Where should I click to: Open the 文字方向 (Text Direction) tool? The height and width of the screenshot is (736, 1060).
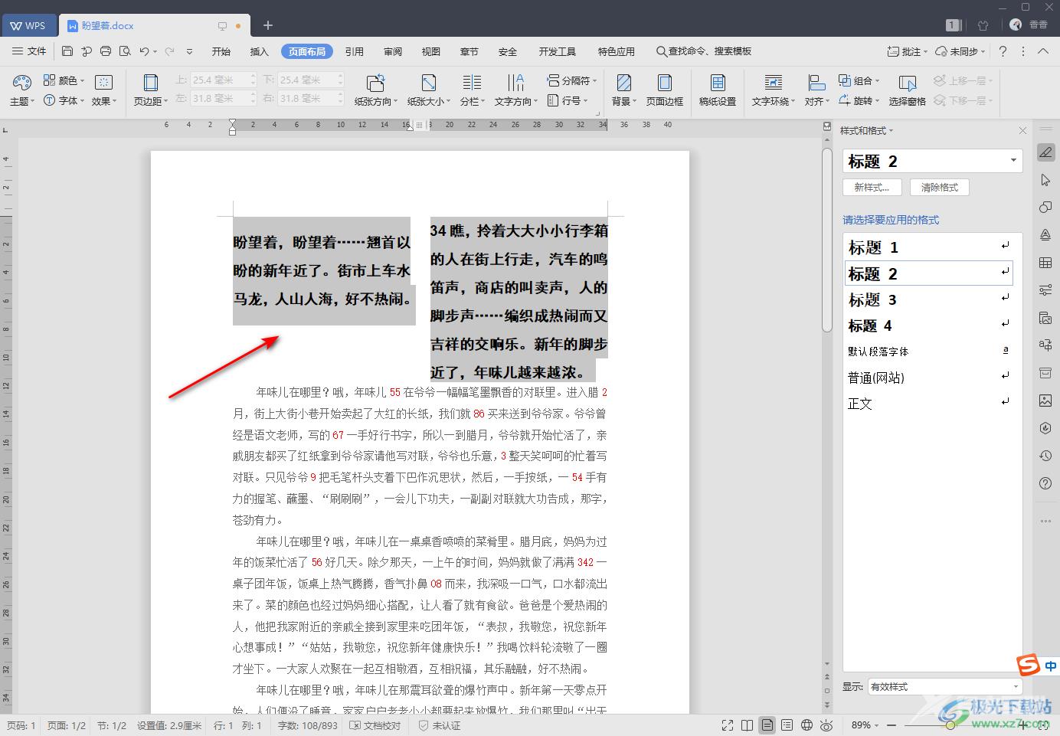(515, 90)
